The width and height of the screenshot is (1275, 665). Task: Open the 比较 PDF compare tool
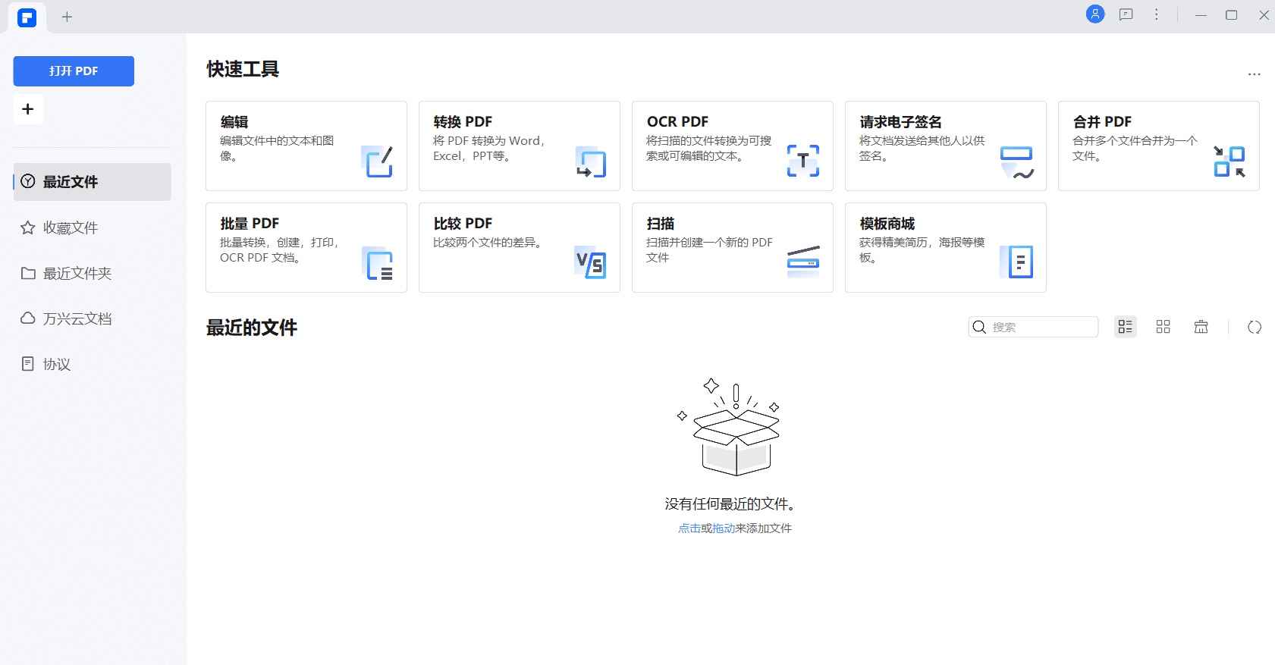pyautogui.click(x=519, y=247)
